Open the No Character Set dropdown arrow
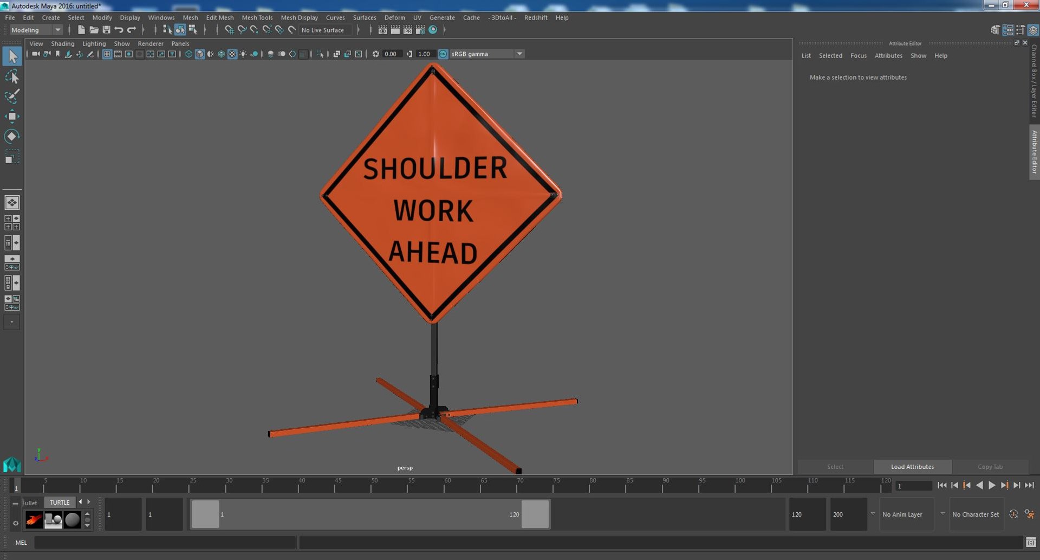This screenshot has height=560, width=1040. coord(942,514)
